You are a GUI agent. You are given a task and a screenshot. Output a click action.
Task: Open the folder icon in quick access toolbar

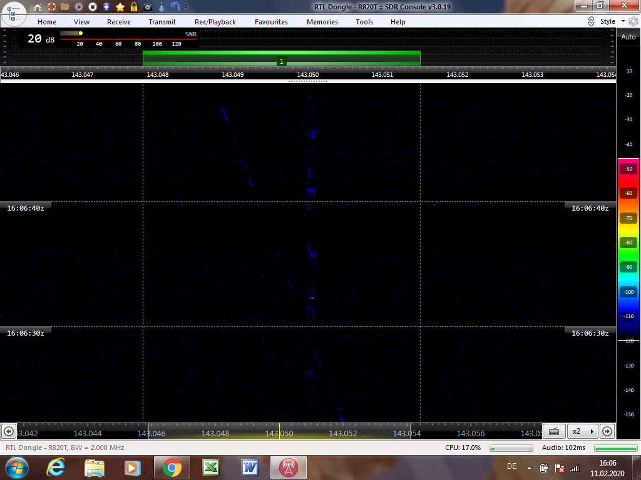pyautogui.click(x=65, y=7)
